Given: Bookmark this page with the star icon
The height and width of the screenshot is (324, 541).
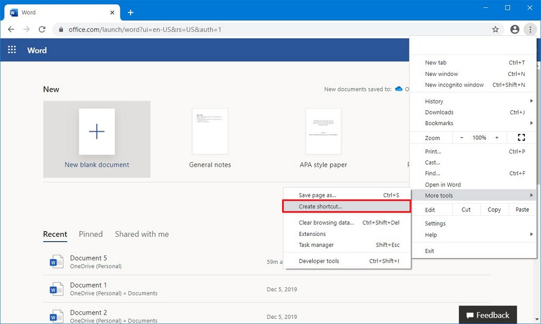Looking at the screenshot, I should 496,30.
